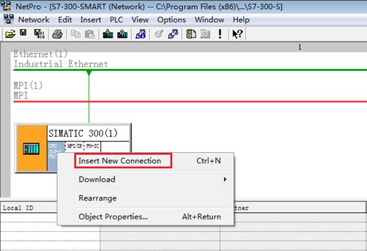Image resolution: width=367 pixels, height=251 pixels.
Task: Select the MPI/DP interface cell
Action: coord(74,146)
